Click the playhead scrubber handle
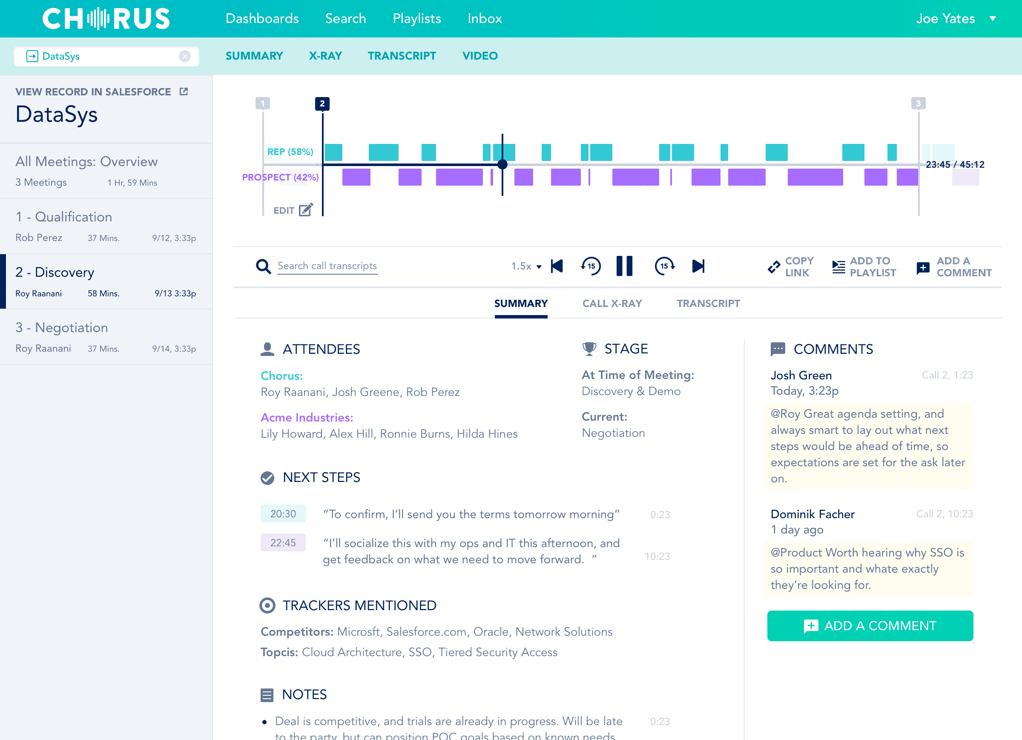 point(502,164)
